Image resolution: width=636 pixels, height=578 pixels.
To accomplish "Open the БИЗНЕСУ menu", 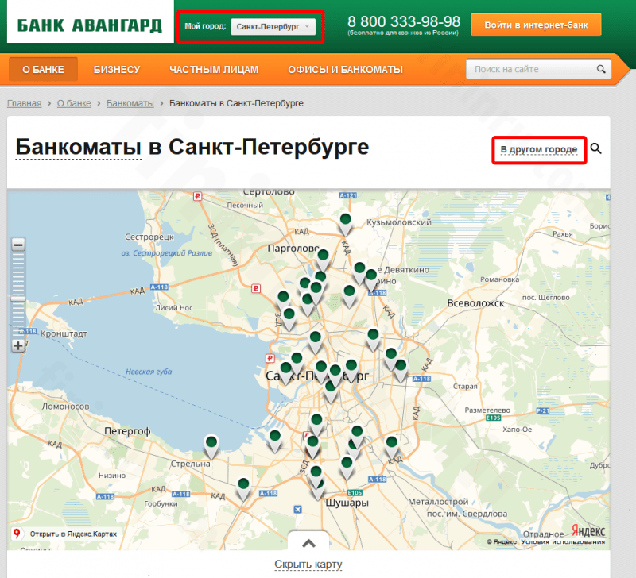I will coord(117,70).
